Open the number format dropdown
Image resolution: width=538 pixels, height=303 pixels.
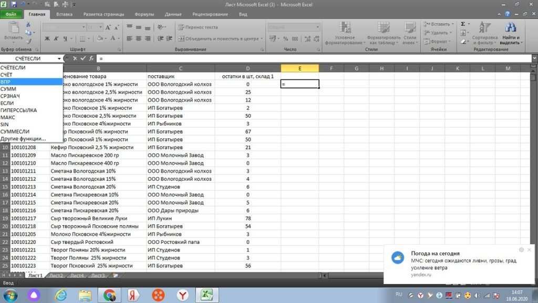317,27
